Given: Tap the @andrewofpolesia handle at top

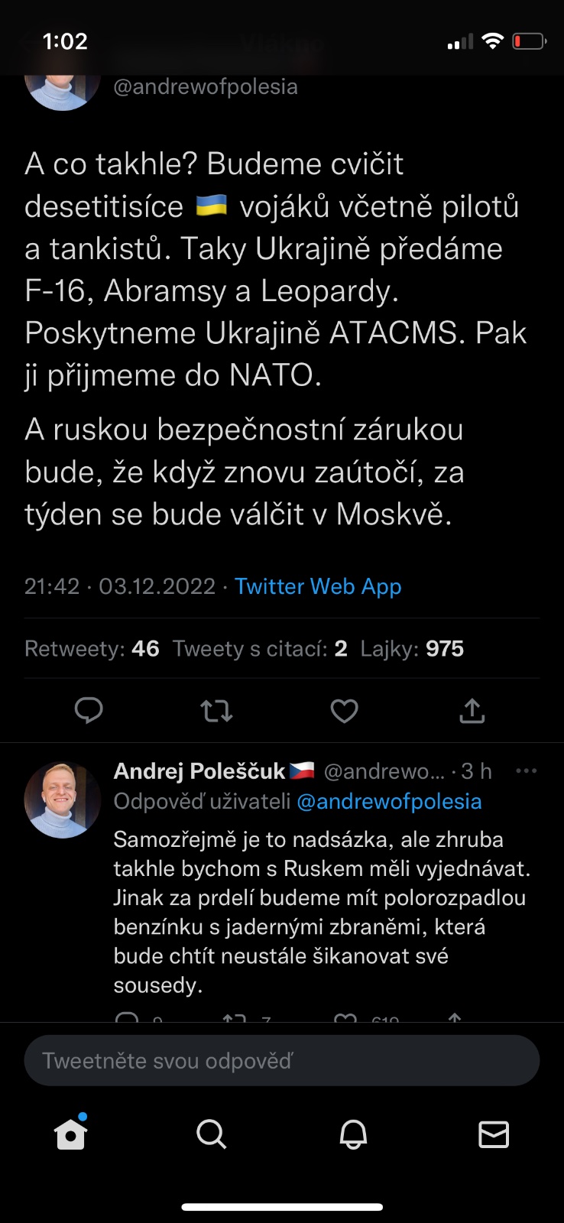Looking at the screenshot, I should pos(206,87).
